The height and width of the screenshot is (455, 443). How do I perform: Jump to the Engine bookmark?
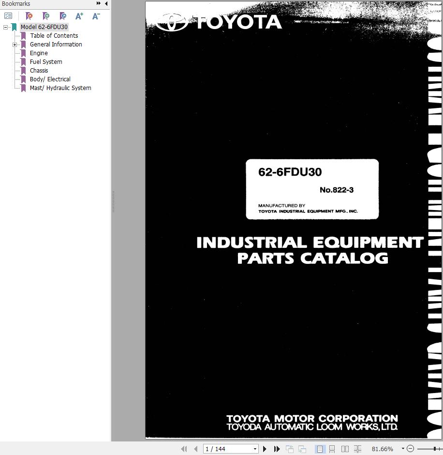pos(39,53)
